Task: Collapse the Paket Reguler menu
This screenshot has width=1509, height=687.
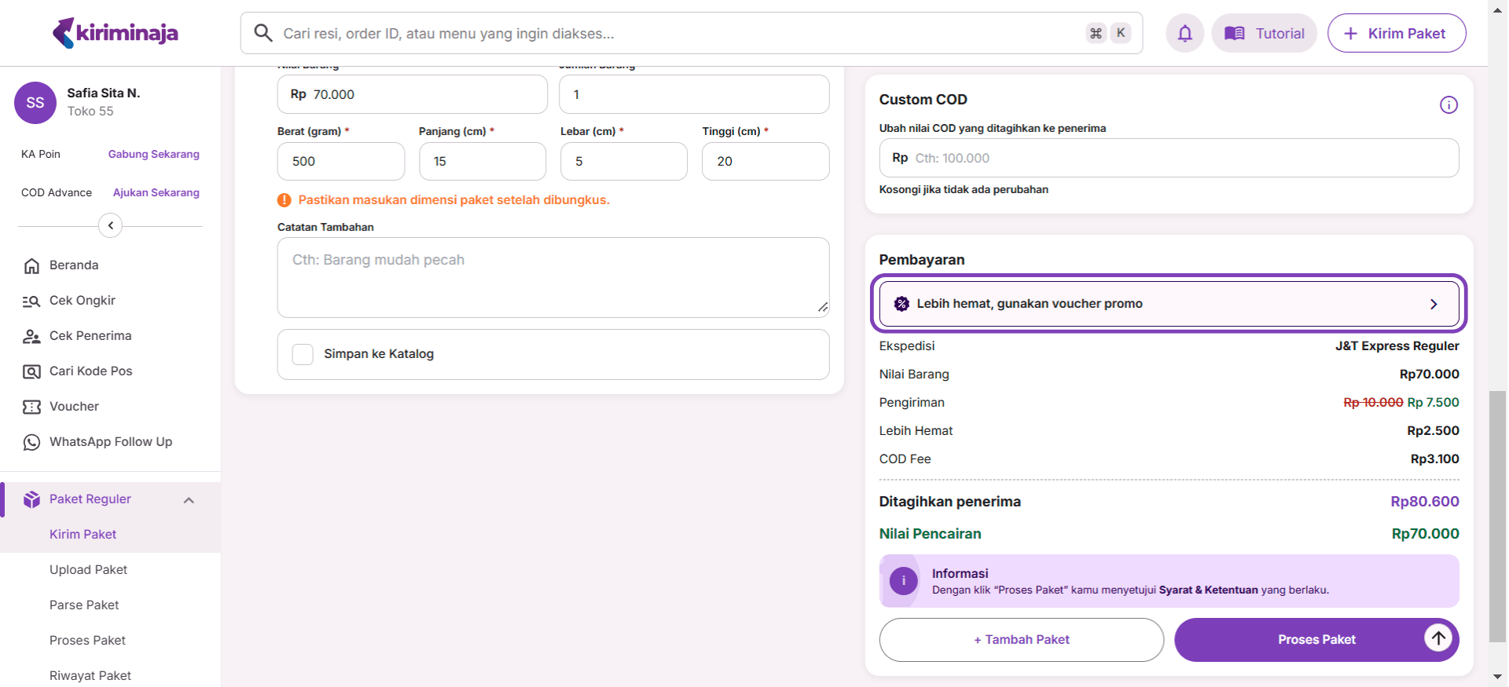Action: point(189,500)
